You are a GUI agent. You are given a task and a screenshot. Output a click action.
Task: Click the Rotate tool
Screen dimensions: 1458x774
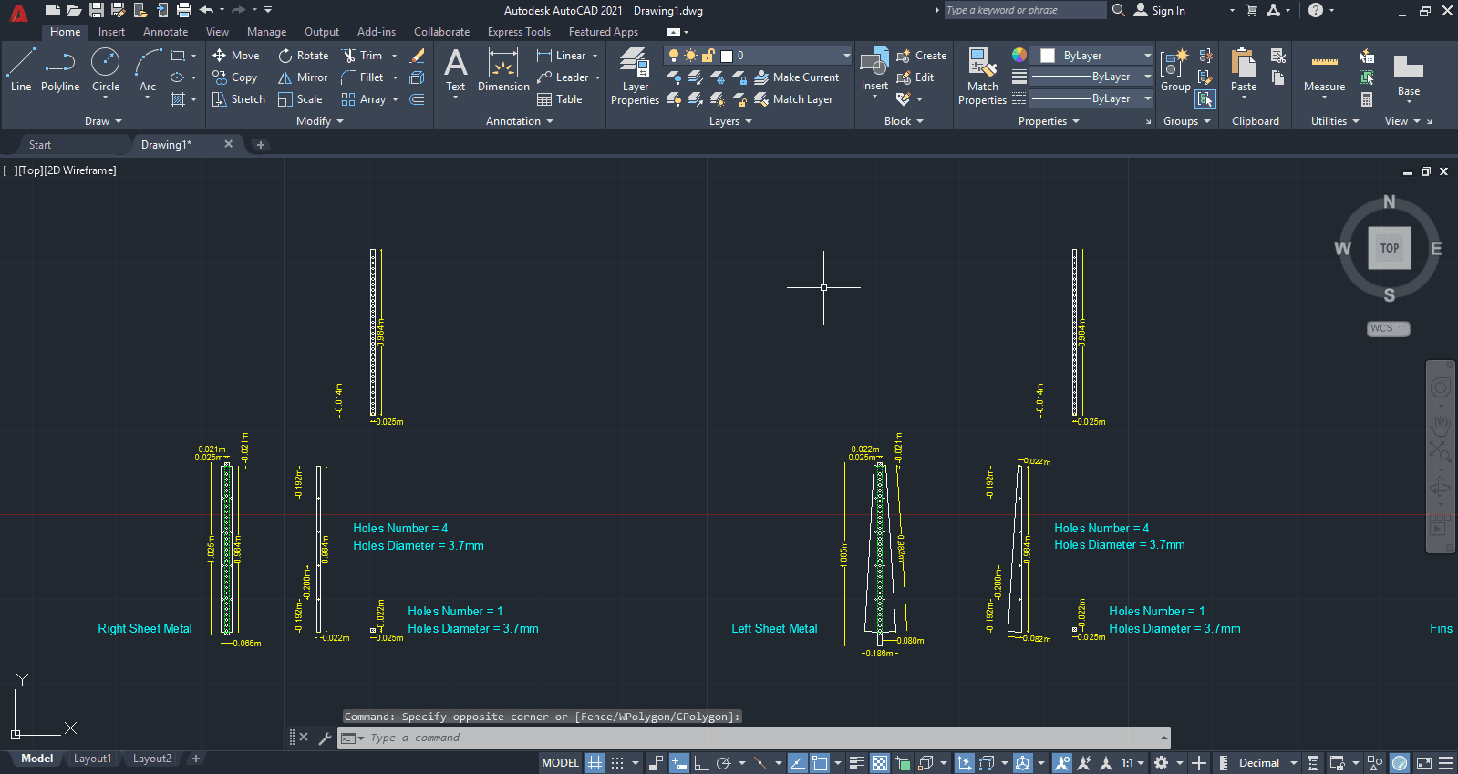coord(304,56)
